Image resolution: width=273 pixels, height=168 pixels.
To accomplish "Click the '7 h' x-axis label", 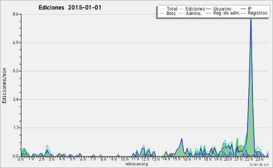I will (93, 159).
